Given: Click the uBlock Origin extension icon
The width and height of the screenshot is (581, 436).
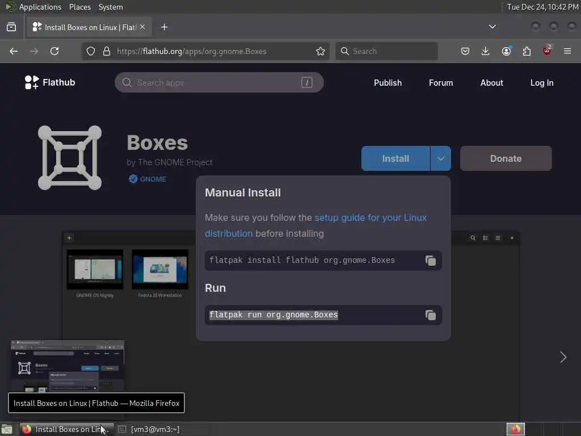Looking at the screenshot, I should point(547,51).
